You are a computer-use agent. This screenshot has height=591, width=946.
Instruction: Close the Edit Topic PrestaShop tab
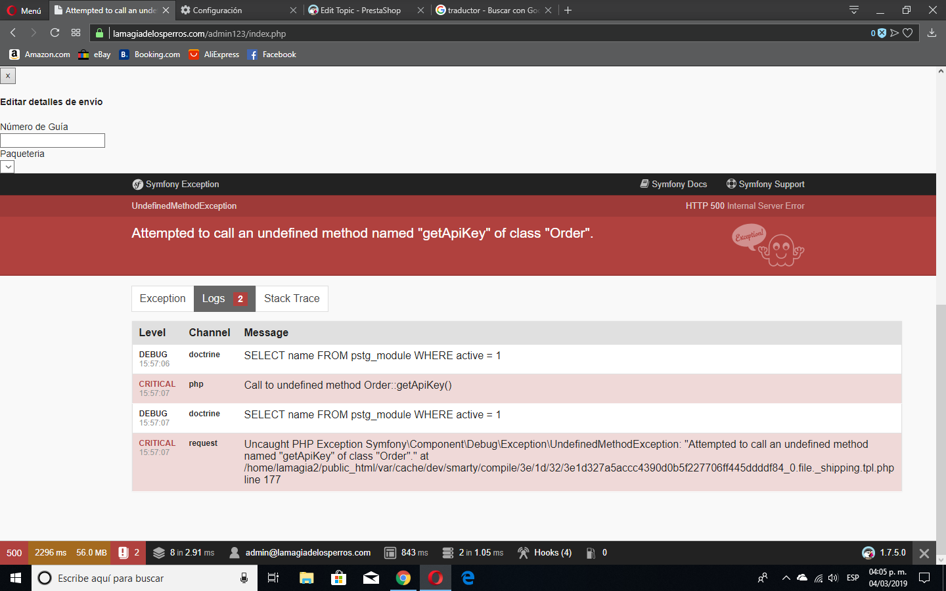point(420,11)
